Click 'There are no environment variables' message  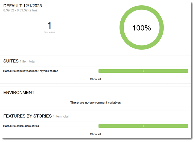95,102
